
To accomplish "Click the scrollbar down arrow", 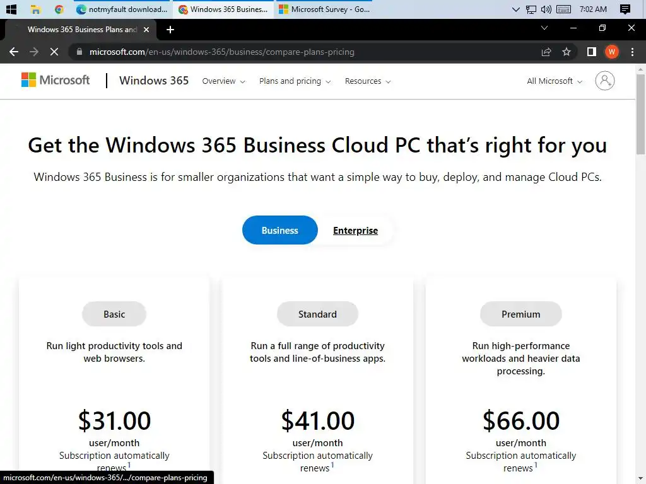I will point(640,480).
